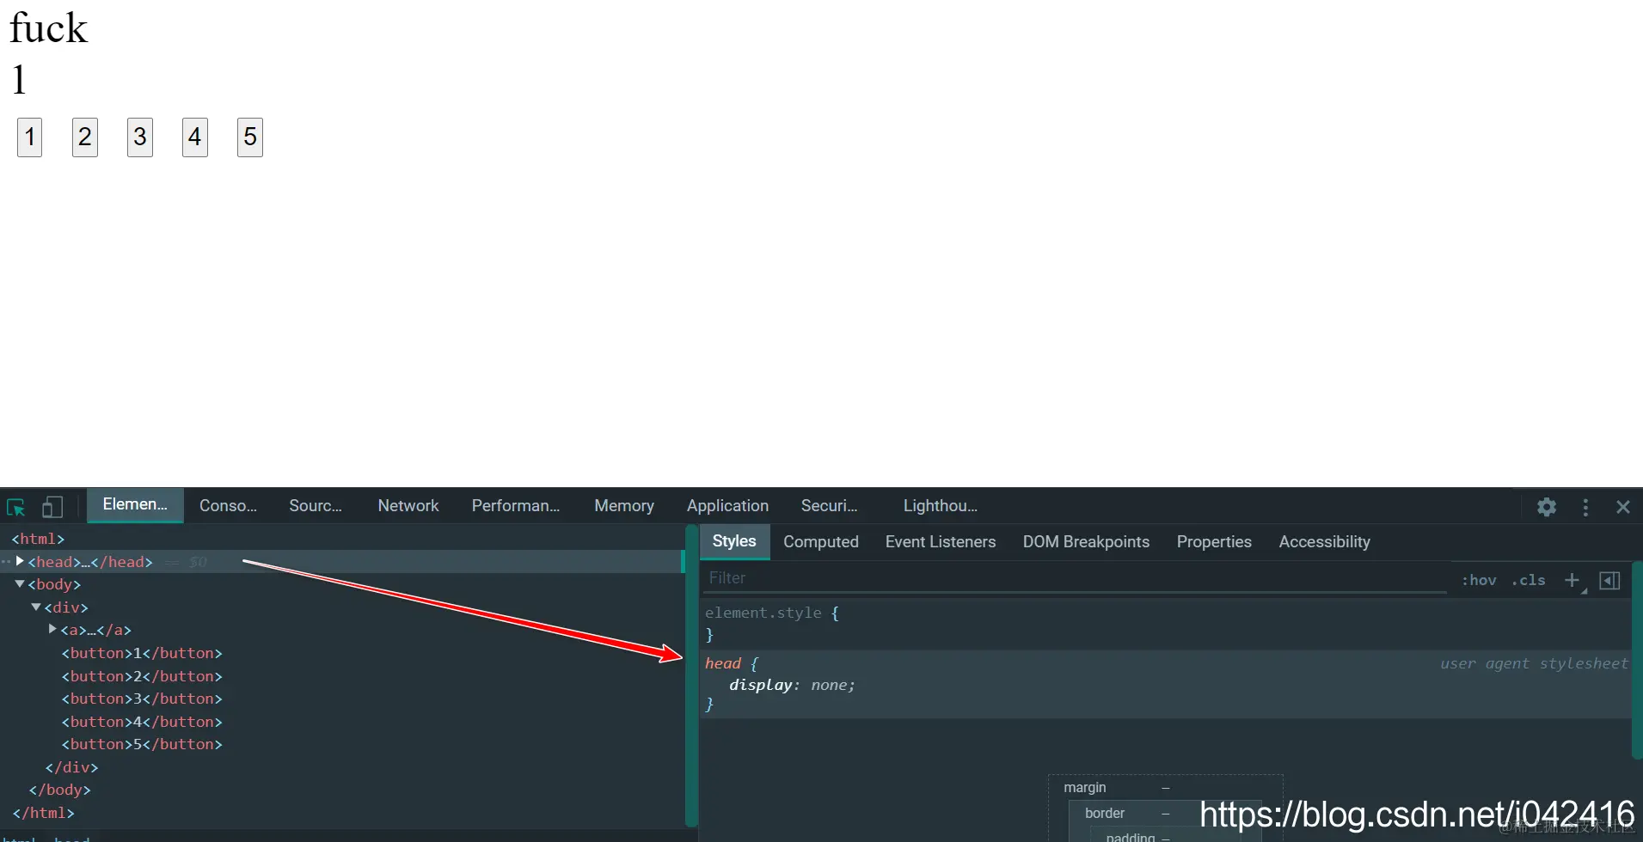Collapse the body element node
Screen dimensions: 1643x842
(x=20, y=583)
